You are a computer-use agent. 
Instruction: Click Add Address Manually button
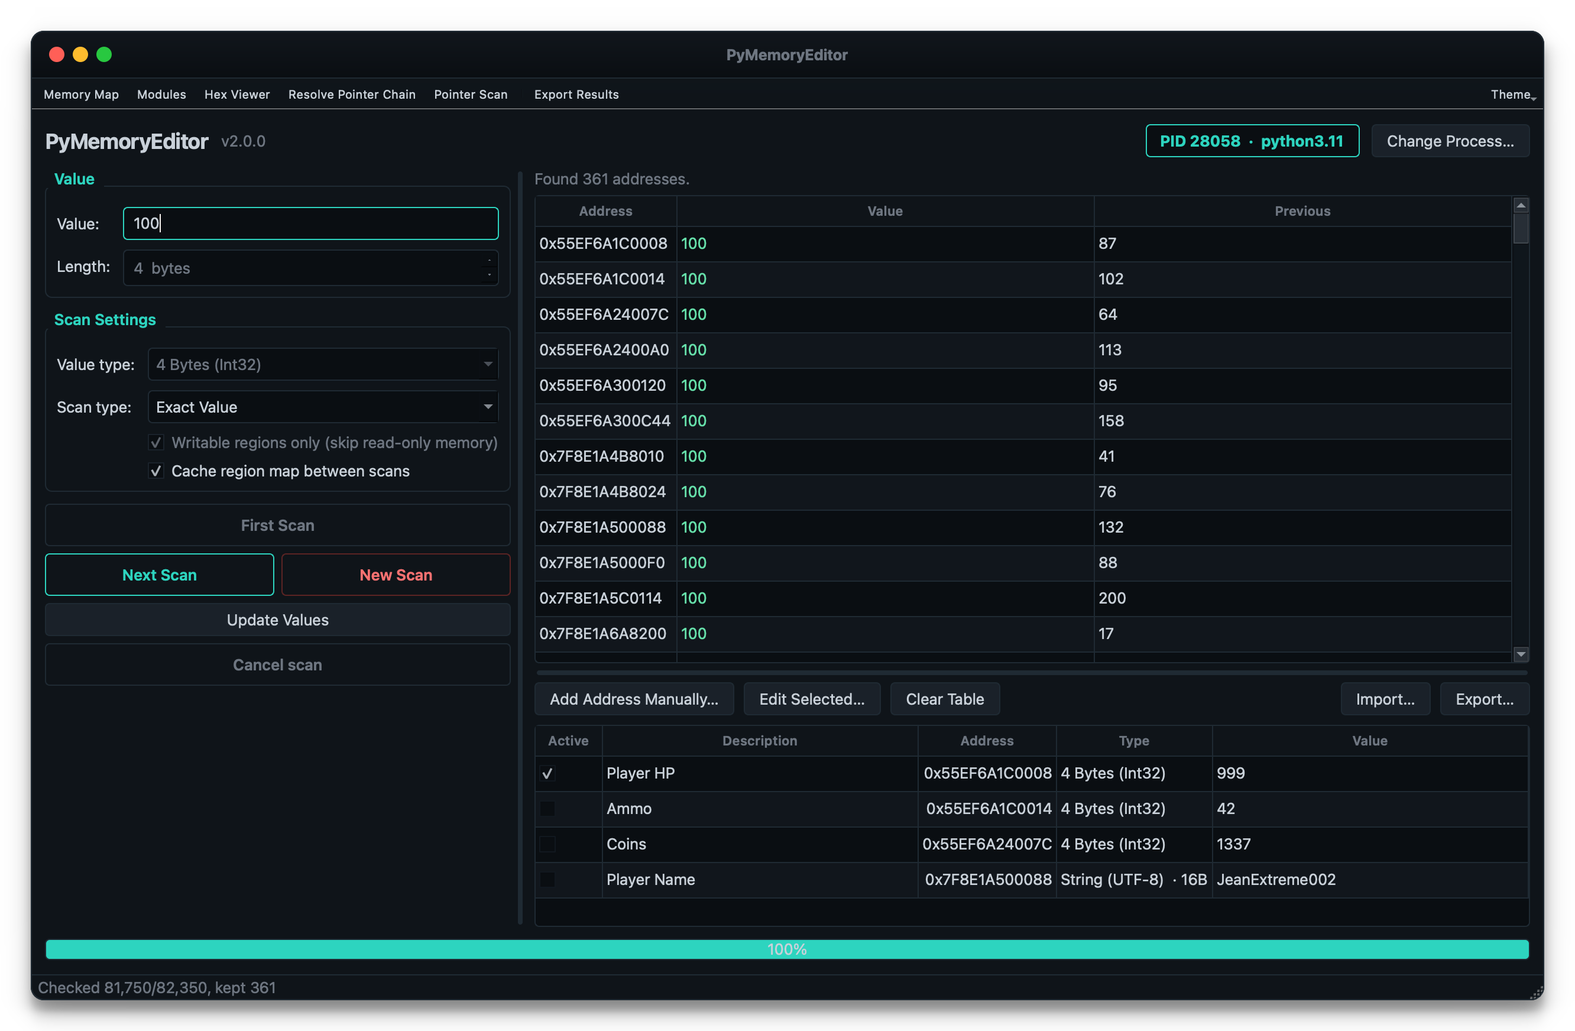click(x=634, y=699)
